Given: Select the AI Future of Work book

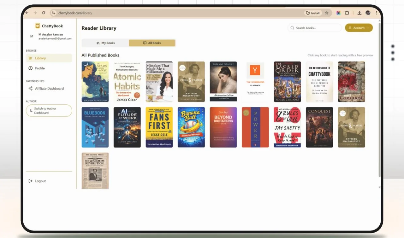Looking at the screenshot, I should pos(127,127).
